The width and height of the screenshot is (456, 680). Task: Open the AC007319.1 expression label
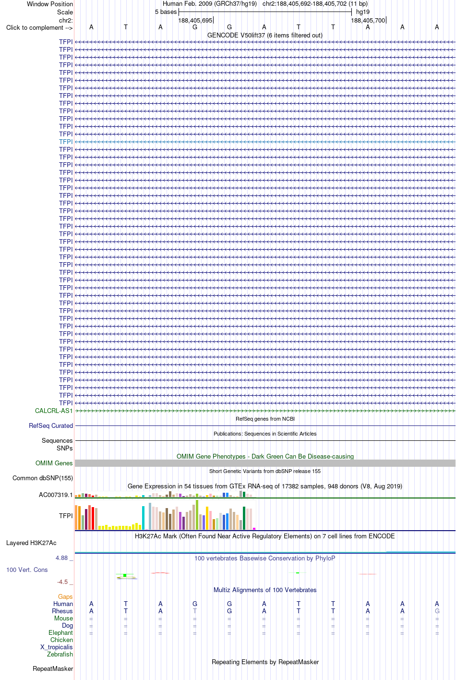coord(56,495)
